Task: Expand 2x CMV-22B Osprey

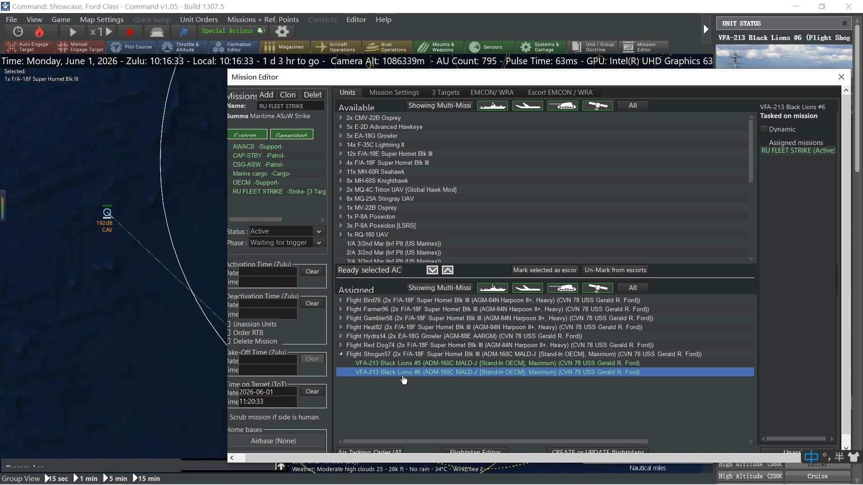Action: [341, 118]
